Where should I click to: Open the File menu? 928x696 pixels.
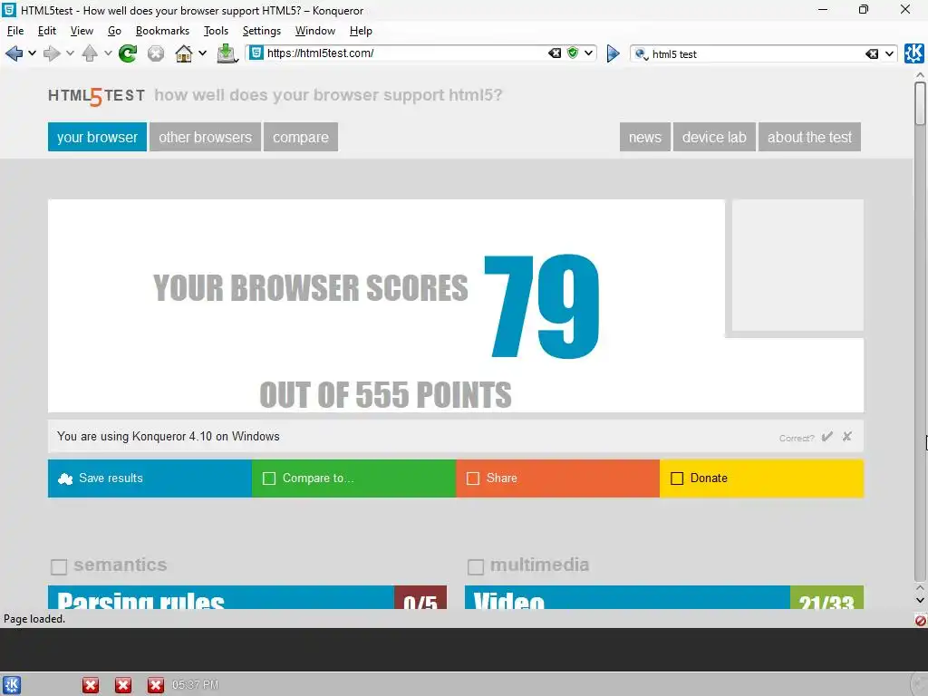[x=15, y=31]
